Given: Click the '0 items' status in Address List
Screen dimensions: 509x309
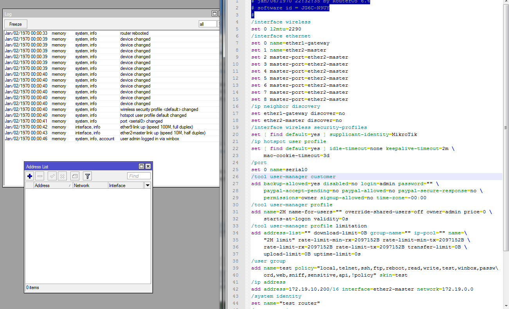Looking at the screenshot, I should [x=33, y=288].
